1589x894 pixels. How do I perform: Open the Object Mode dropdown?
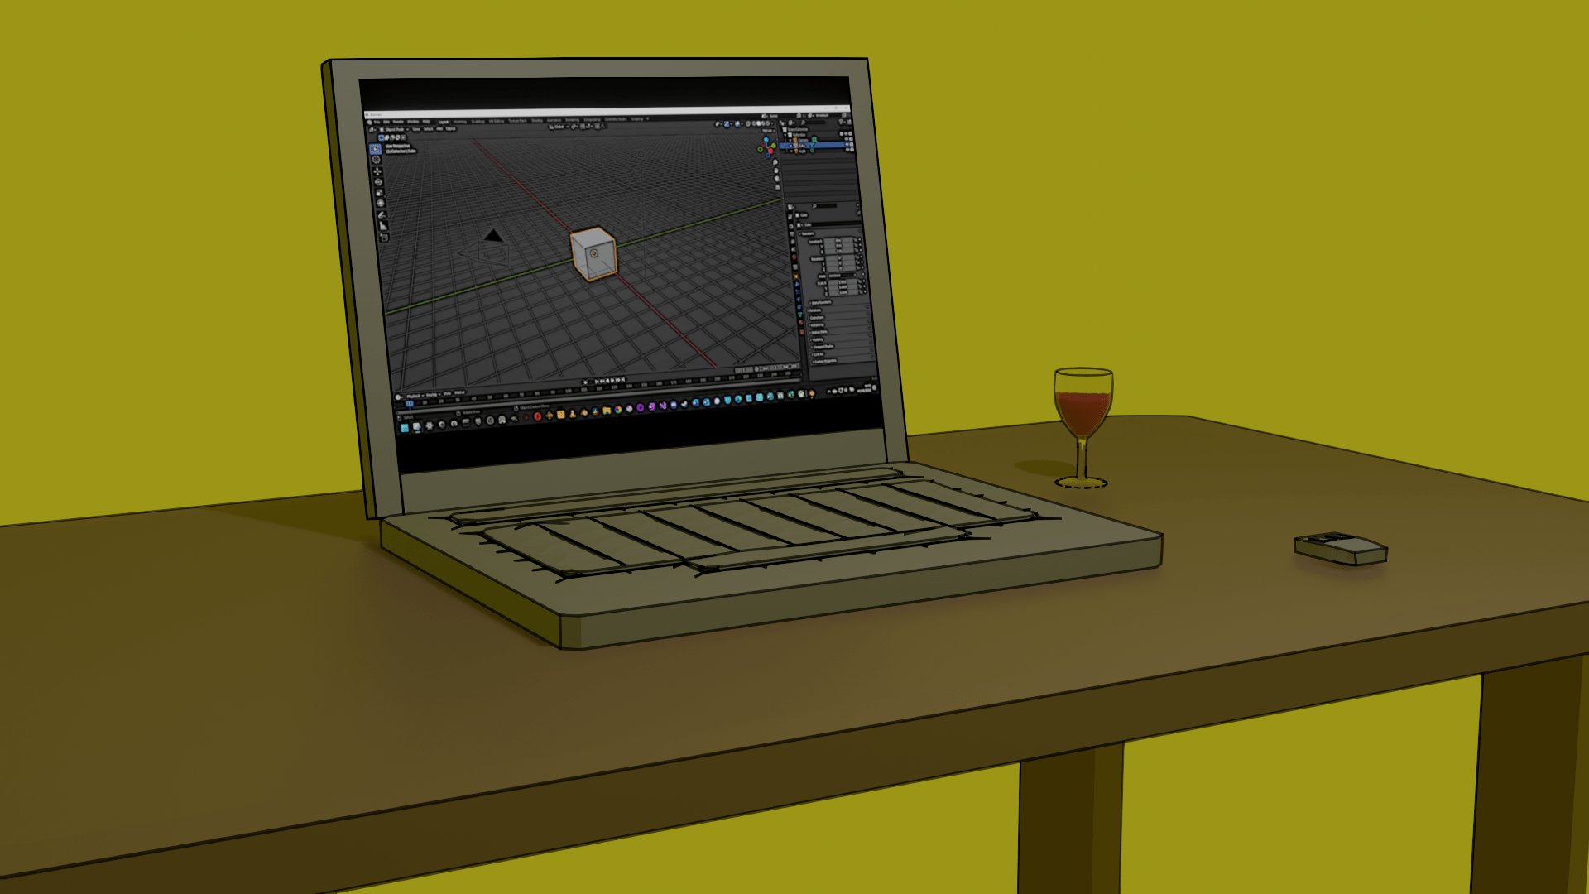[x=393, y=129]
